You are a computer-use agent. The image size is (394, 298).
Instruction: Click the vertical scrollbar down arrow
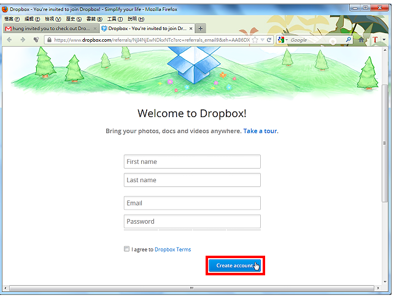[385, 281]
